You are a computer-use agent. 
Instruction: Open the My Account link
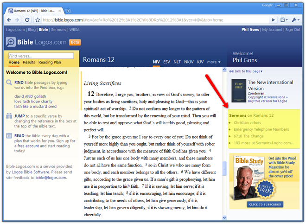point(272,30)
